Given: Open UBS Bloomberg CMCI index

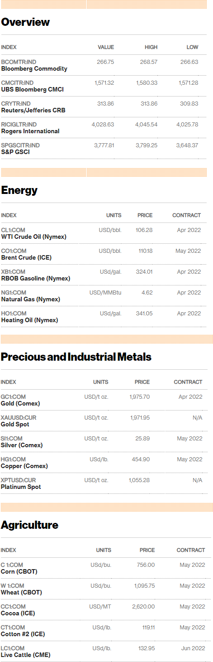Looking at the screenshot, I should [x=33, y=86].
